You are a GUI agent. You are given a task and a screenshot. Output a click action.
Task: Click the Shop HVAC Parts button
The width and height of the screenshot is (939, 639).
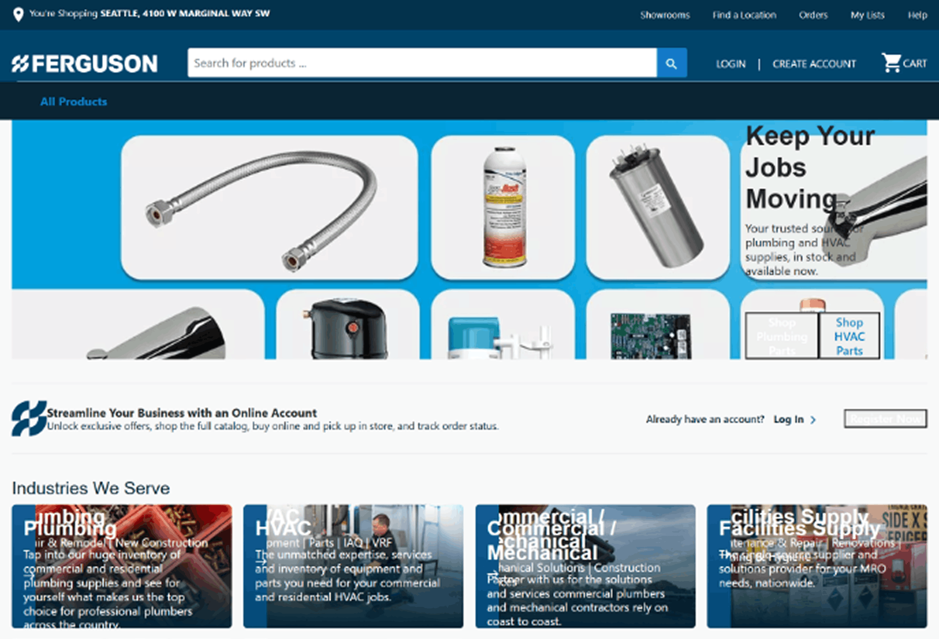tap(849, 336)
